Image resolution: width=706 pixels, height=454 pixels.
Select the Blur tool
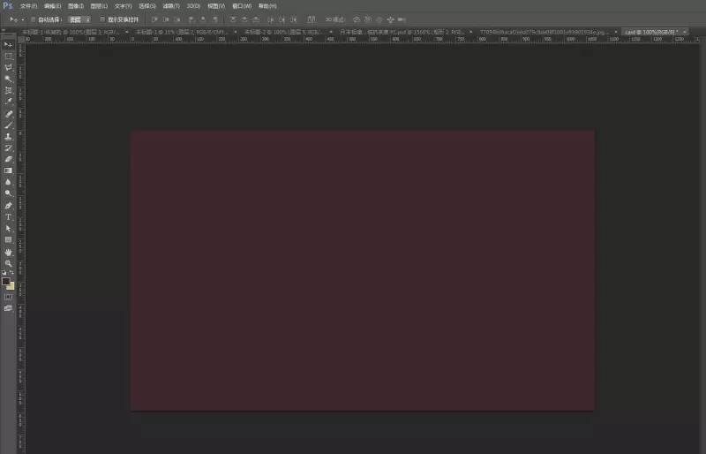point(8,182)
